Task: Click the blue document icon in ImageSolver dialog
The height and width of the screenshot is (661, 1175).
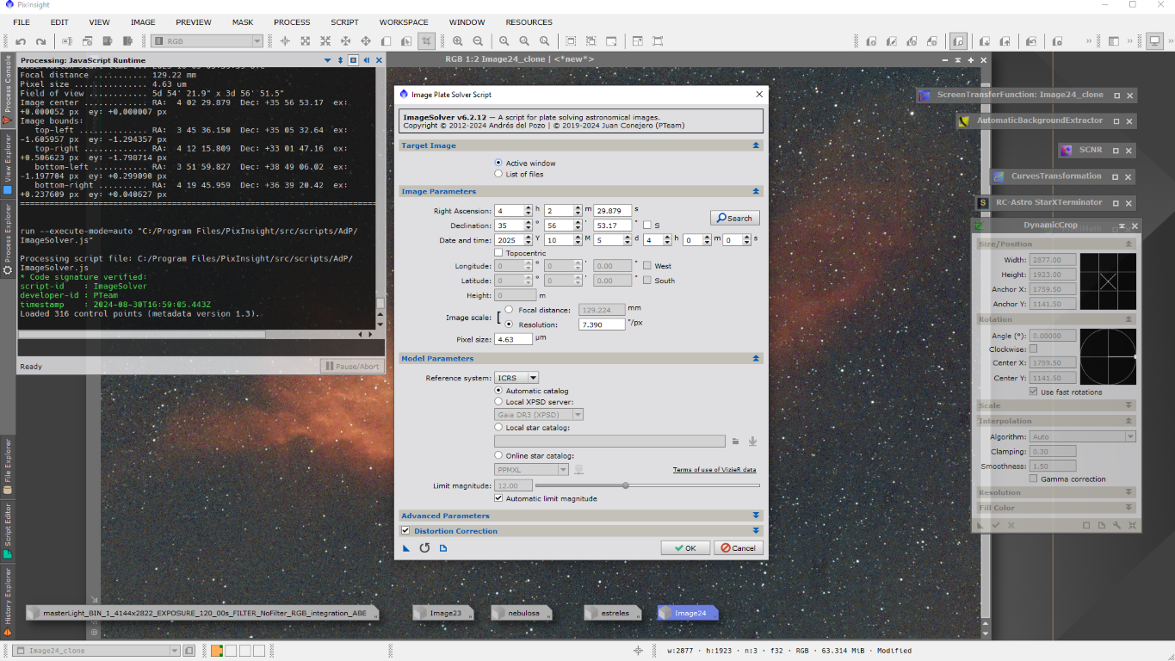Action: point(443,548)
